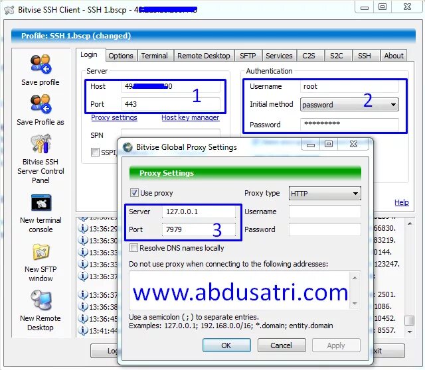The height and width of the screenshot is (370, 425).
Task: Click the Username field containing root
Action: pyautogui.click(x=349, y=86)
